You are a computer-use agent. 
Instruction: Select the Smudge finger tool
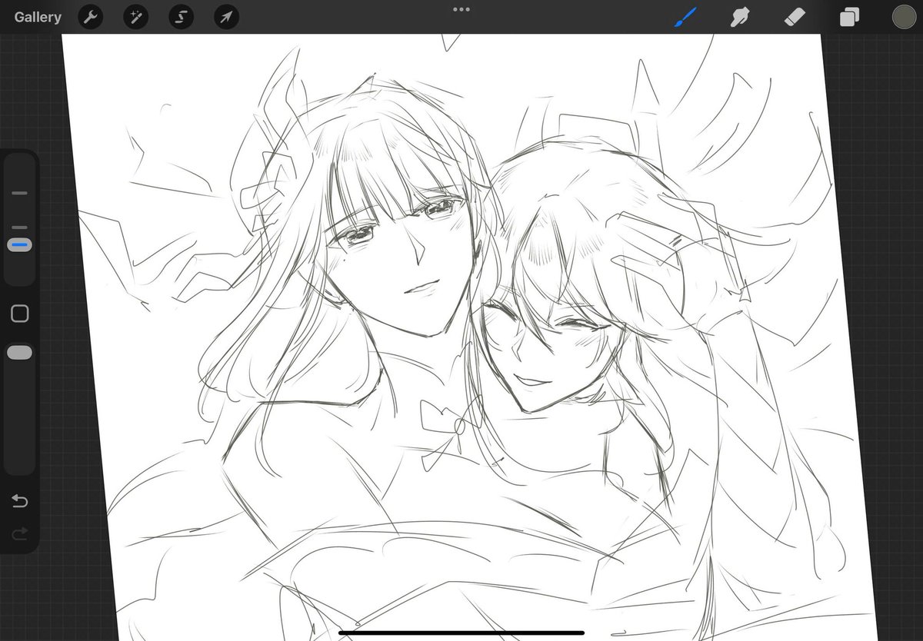740,17
